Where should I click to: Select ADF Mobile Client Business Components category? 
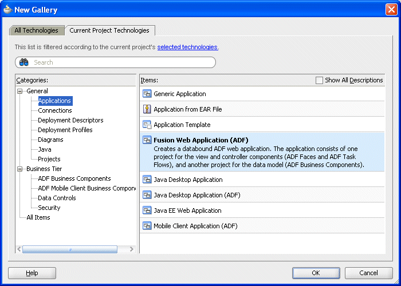coord(87,188)
